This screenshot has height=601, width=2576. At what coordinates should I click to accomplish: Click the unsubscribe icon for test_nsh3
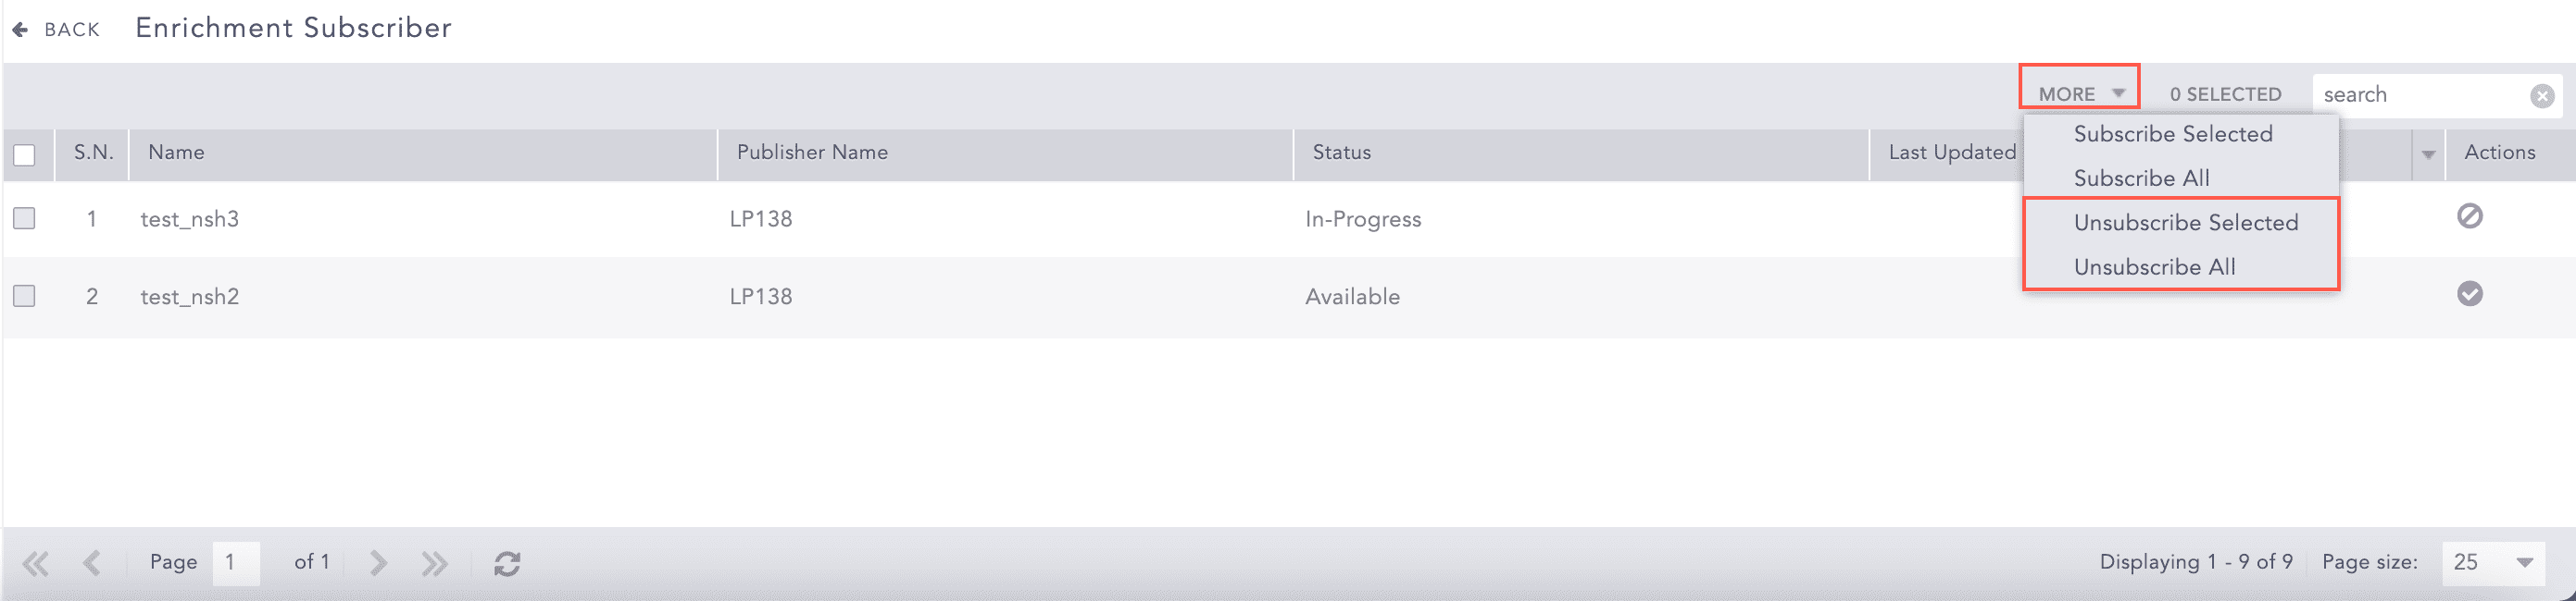point(2469,216)
